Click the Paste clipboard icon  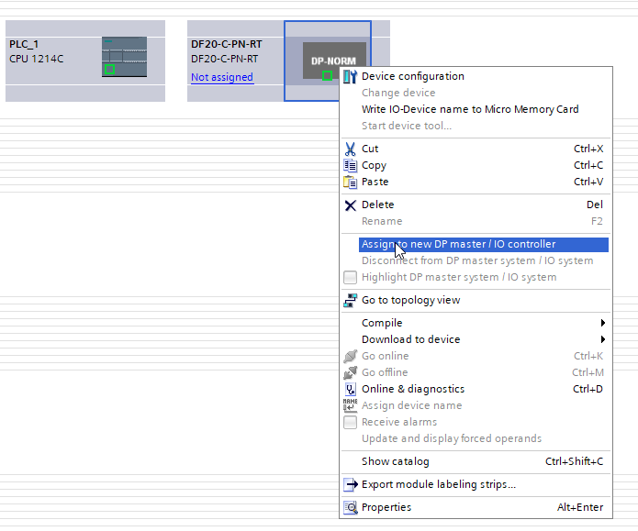[350, 182]
